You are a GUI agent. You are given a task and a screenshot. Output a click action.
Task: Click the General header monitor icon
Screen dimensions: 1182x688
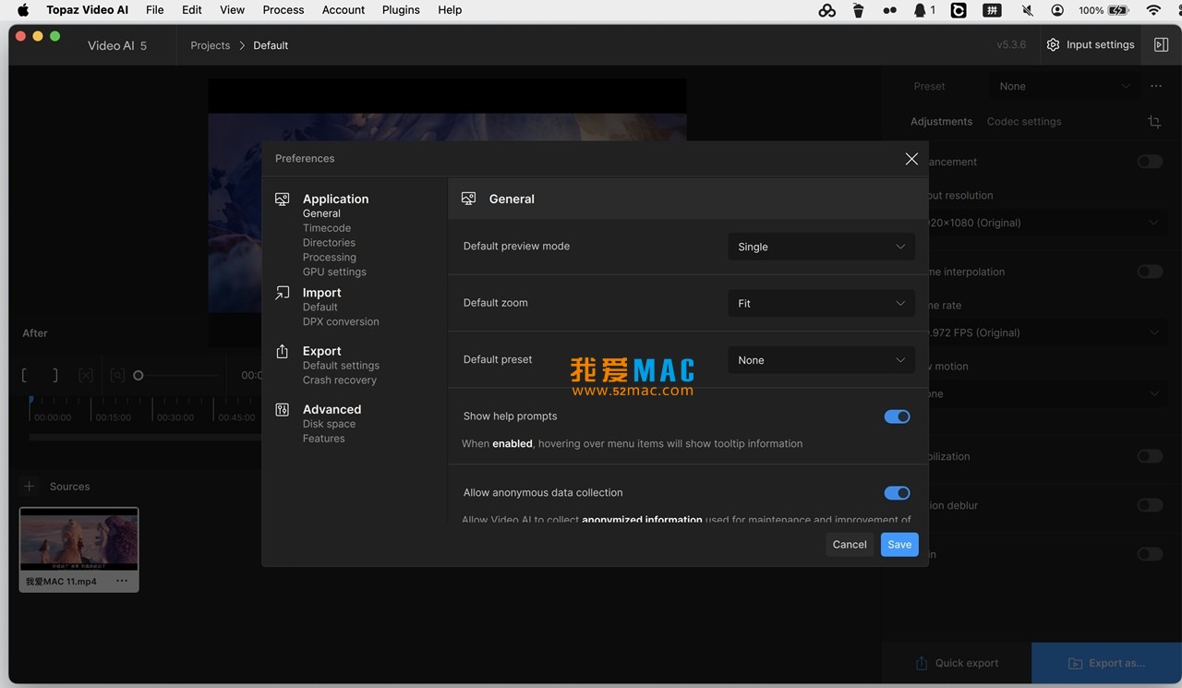(469, 199)
